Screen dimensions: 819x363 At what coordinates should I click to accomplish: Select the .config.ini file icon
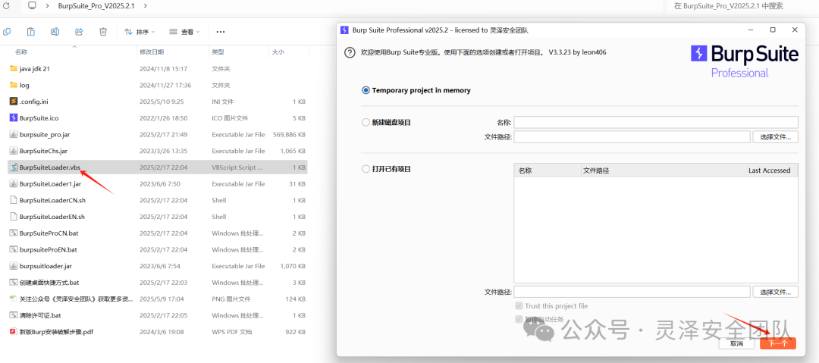(x=14, y=102)
